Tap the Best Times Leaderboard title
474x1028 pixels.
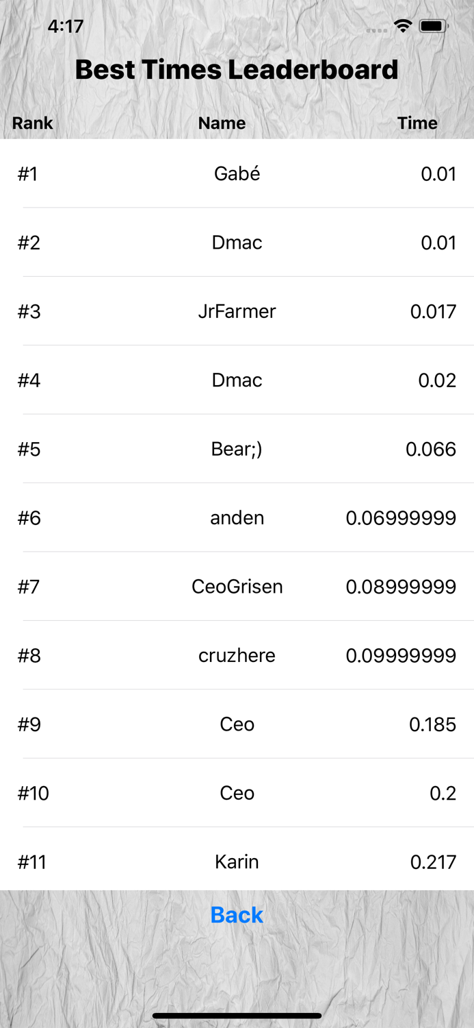(x=237, y=69)
